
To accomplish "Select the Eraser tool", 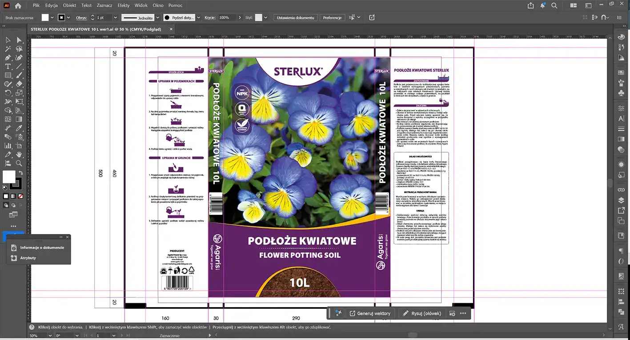I will (19, 84).
